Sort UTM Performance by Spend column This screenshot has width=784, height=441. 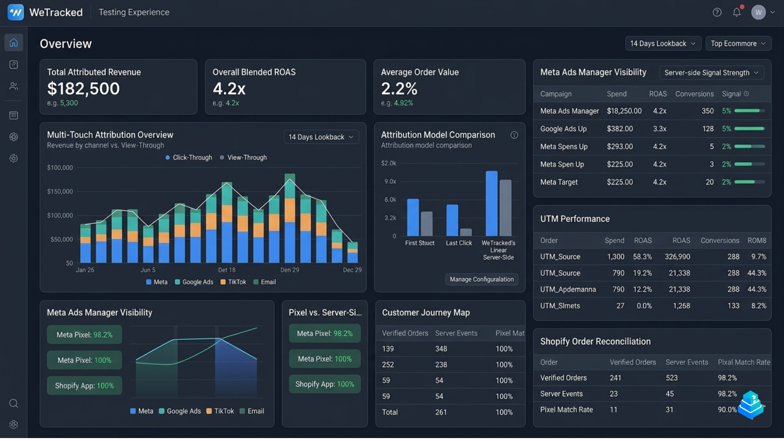614,241
